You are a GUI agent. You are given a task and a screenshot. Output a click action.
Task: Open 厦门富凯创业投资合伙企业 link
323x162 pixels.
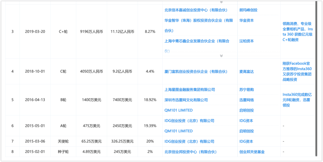[196, 71]
